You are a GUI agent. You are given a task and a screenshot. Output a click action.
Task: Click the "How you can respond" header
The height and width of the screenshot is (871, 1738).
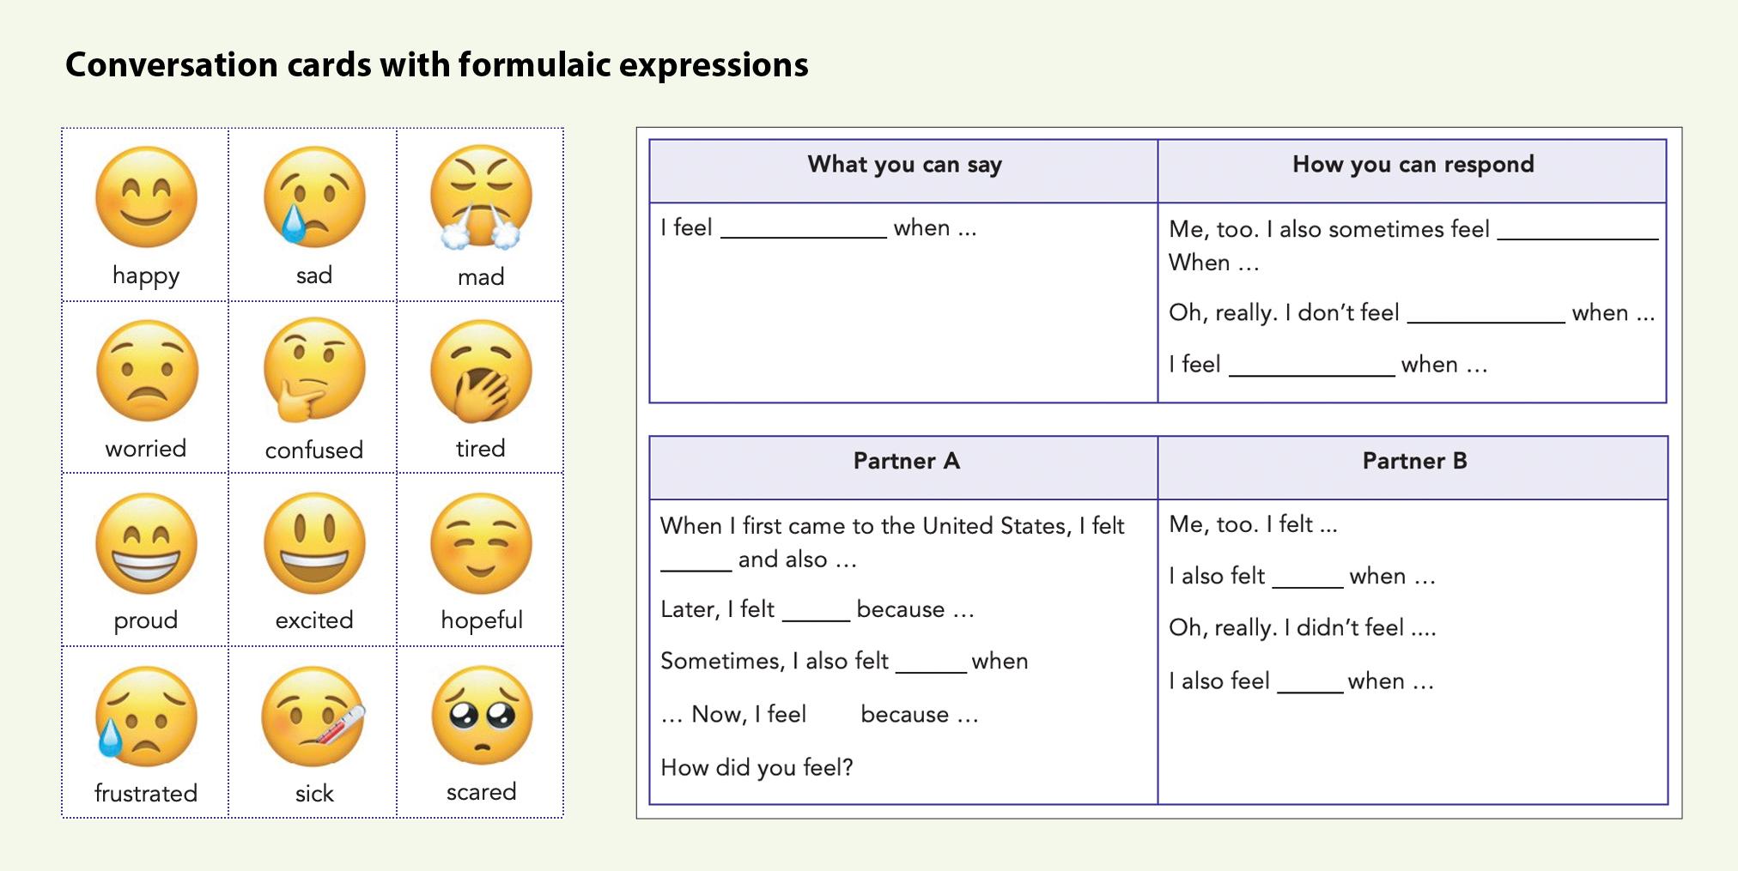(1413, 165)
